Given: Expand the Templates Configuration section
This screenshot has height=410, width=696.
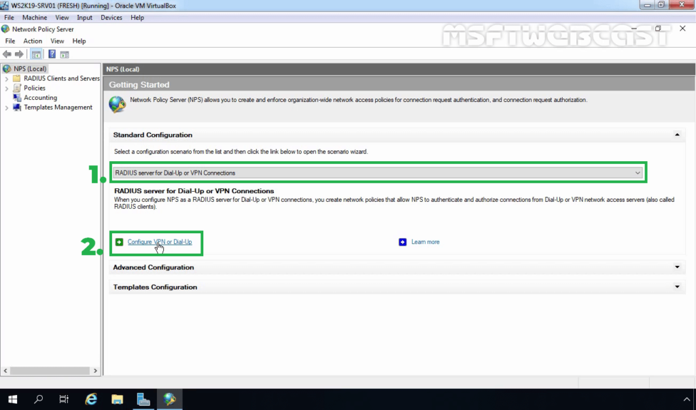Looking at the screenshot, I should pyautogui.click(x=677, y=287).
